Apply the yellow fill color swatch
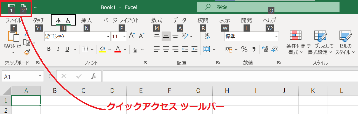Screen dimensions: 358x114 102,49
